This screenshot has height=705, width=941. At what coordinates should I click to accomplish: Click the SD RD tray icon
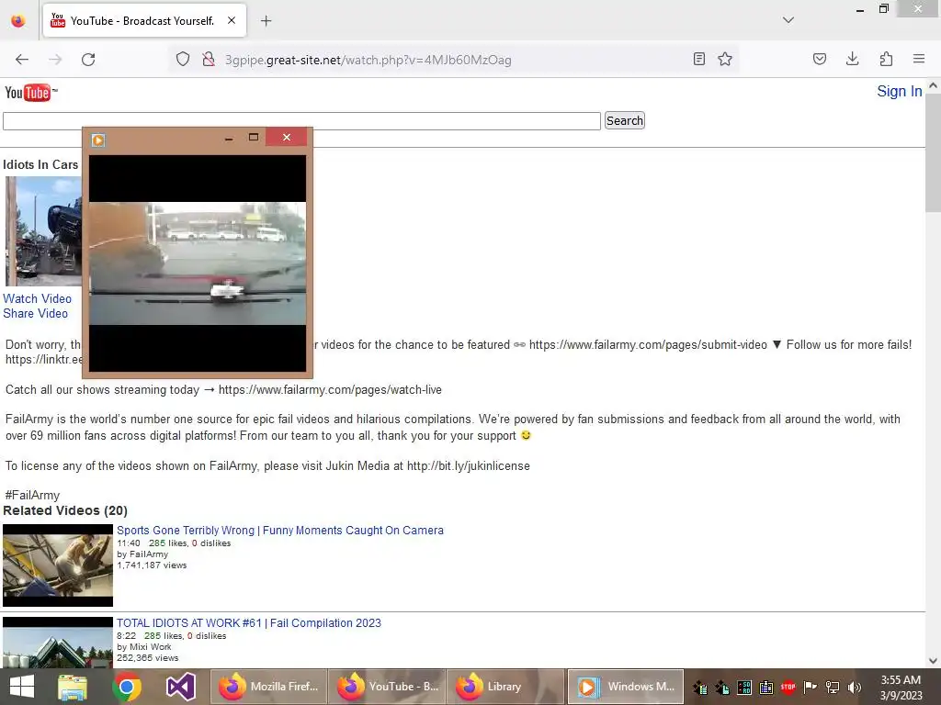(744, 687)
